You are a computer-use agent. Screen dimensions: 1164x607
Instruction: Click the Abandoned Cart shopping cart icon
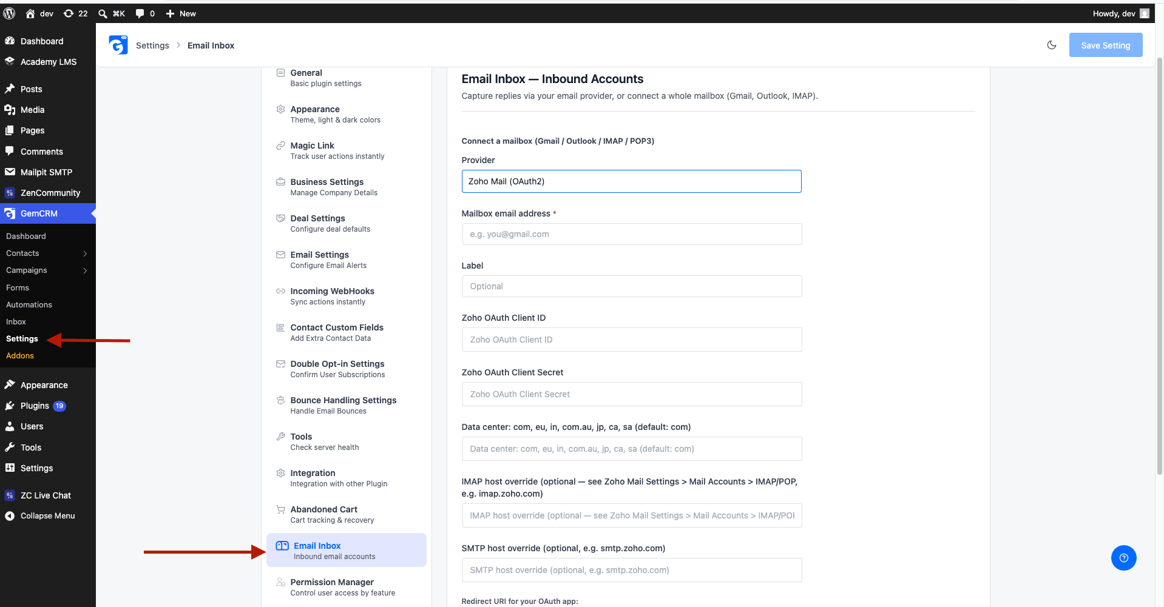pyautogui.click(x=280, y=509)
